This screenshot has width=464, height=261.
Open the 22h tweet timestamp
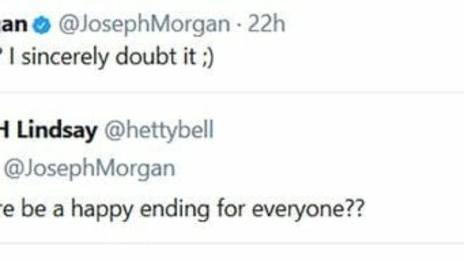pyautogui.click(x=266, y=24)
